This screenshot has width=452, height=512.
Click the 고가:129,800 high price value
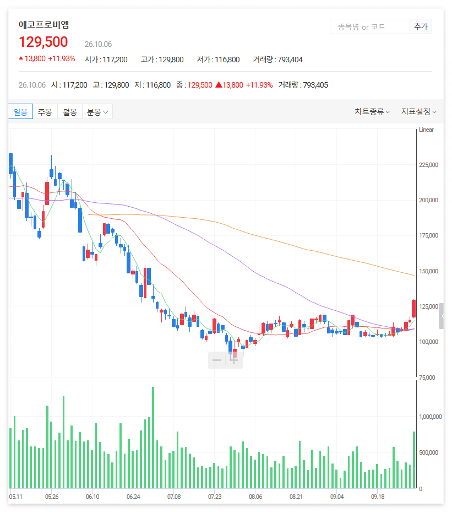point(162,60)
